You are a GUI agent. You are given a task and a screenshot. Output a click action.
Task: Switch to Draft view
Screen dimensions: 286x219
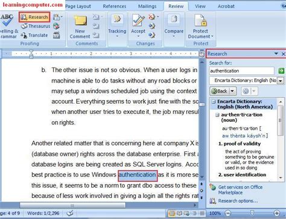click(x=202, y=213)
